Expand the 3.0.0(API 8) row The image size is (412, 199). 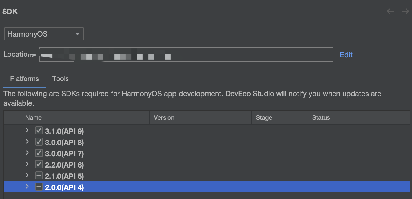(x=27, y=142)
